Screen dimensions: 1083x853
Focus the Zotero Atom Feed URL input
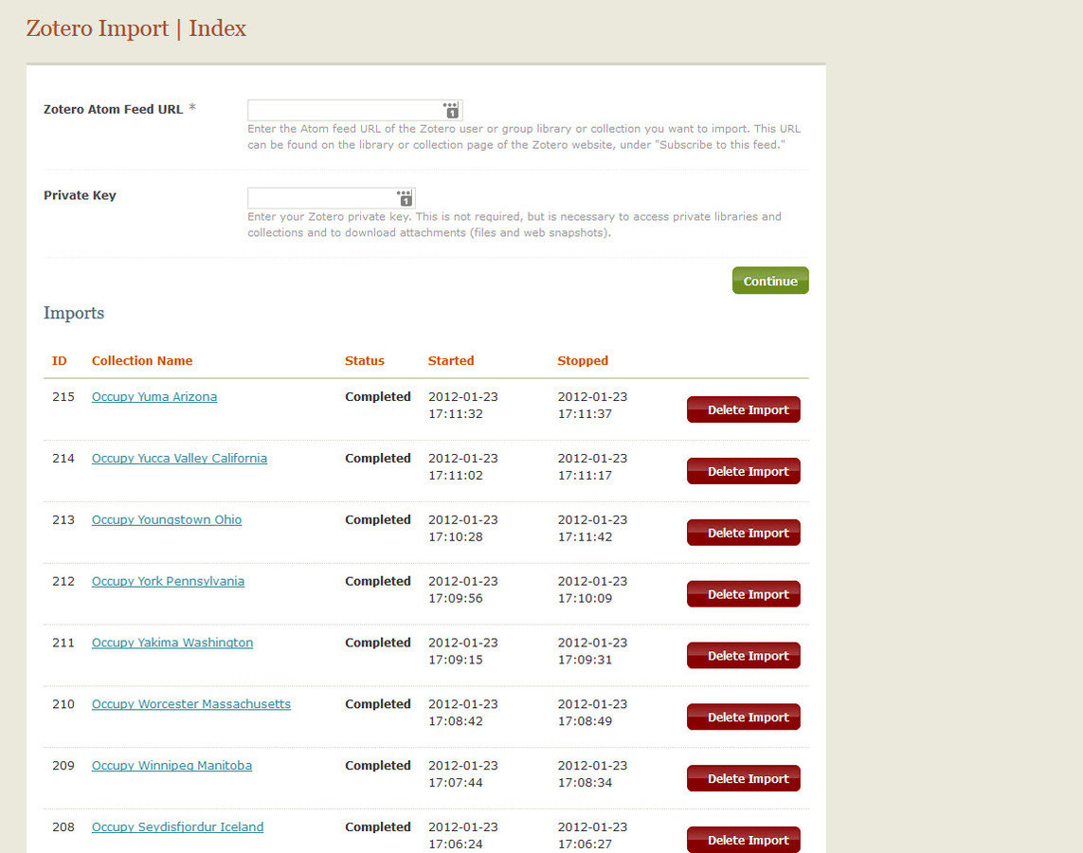point(355,110)
